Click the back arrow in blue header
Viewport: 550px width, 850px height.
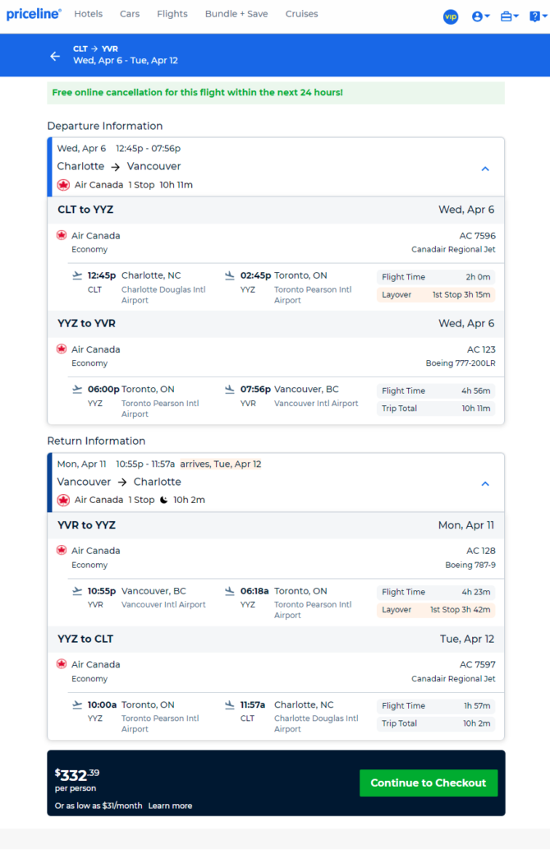[55, 56]
